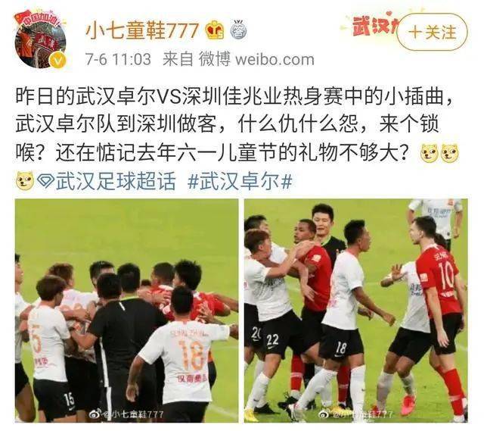Tap the last doge emoji ending the text
The height and width of the screenshot is (431, 484).
tap(450, 153)
